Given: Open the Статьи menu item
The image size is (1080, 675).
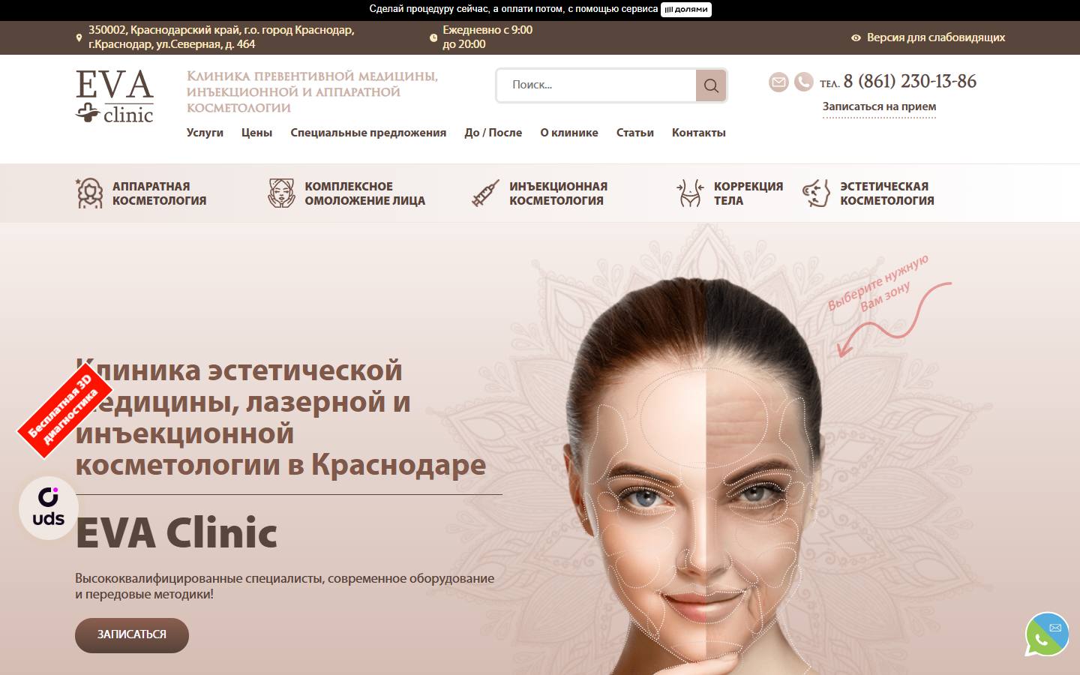Looking at the screenshot, I should (635, 133).
